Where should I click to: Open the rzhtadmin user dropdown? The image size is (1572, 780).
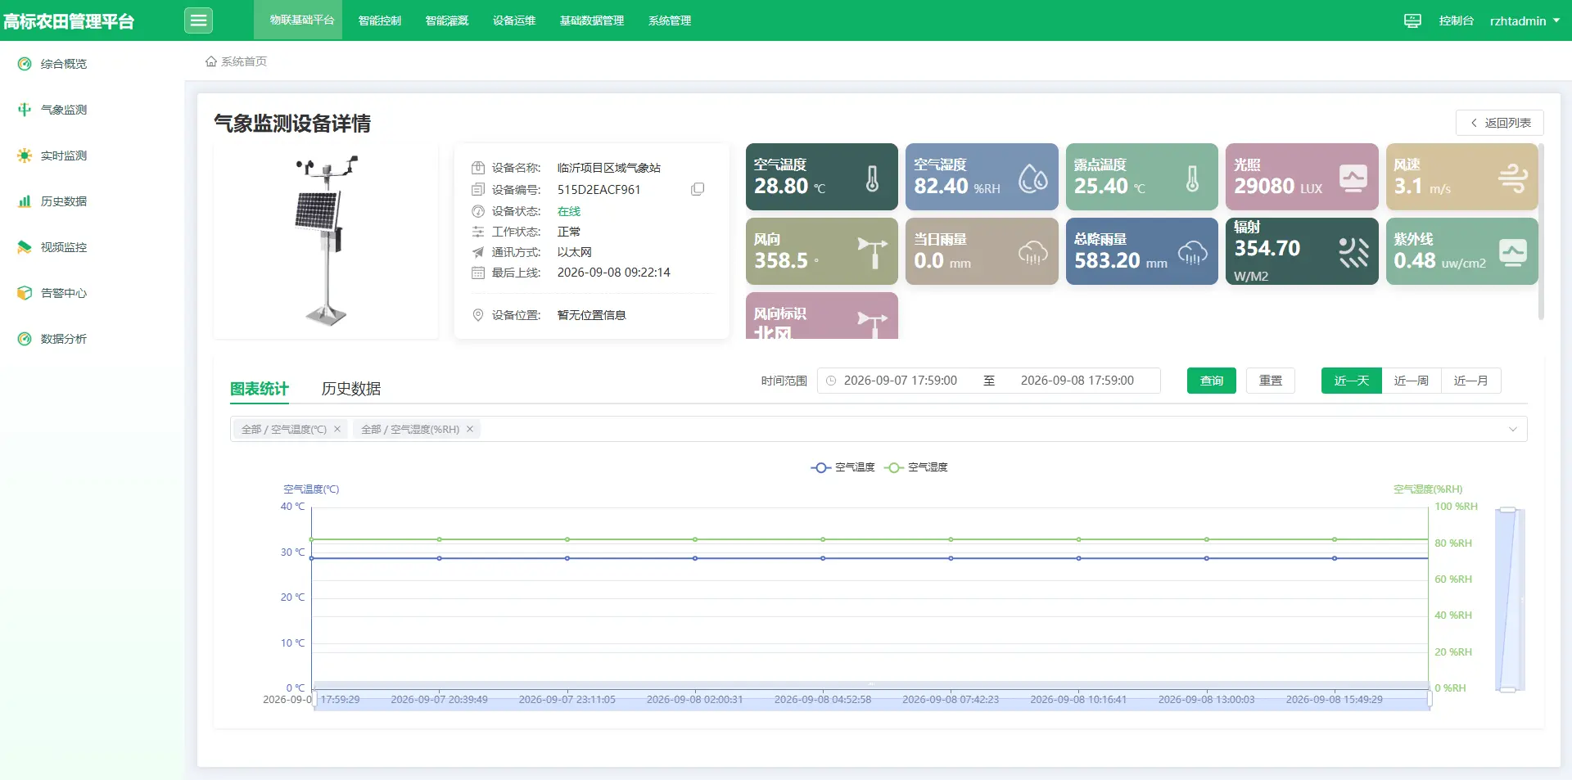[1525, 20]
